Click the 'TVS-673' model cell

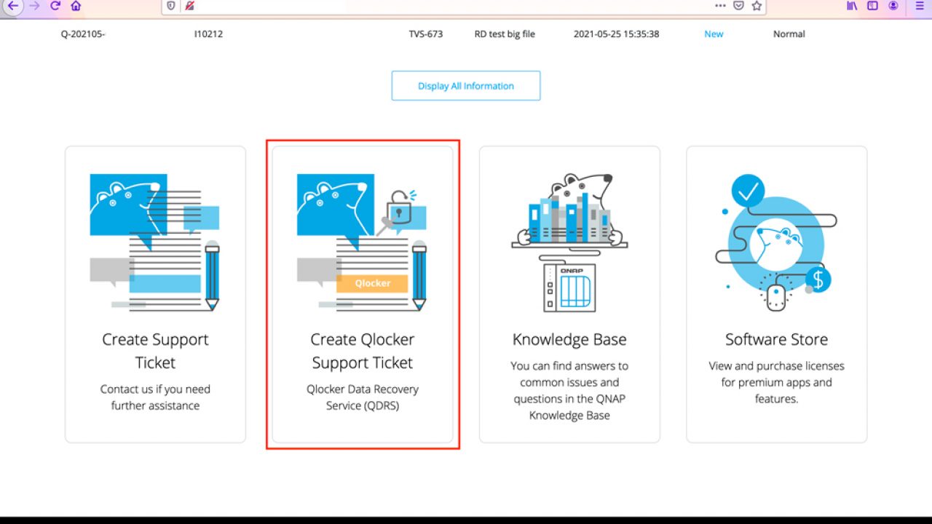coord(426,34)
